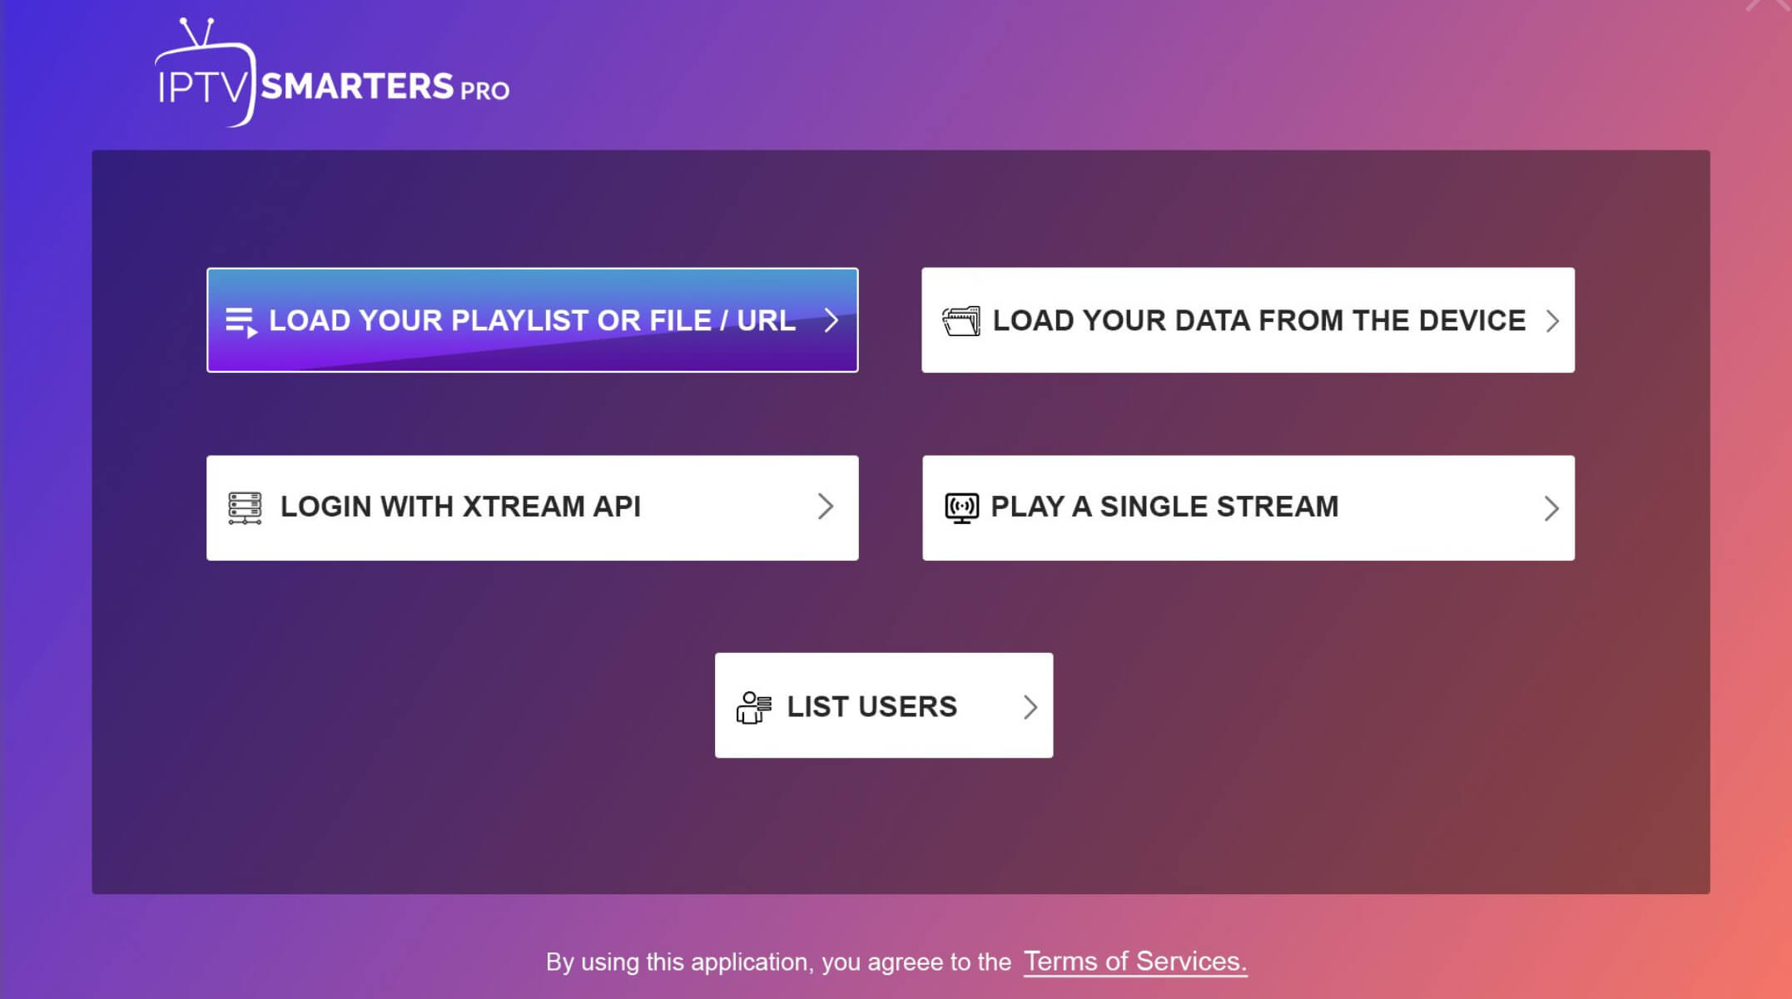This screenshot has width=1792, height=999.
Task: Navigate to LOGIN WITH XTREAM API
Action: click(532, 506)
